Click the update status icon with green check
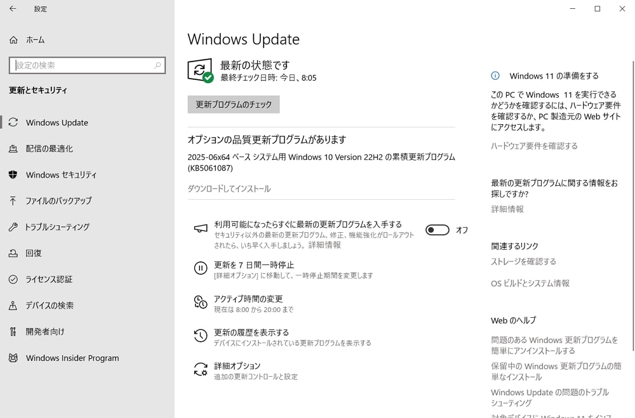Image resolution: width=635 pixels, height=418 pixels. click(201, 71)
